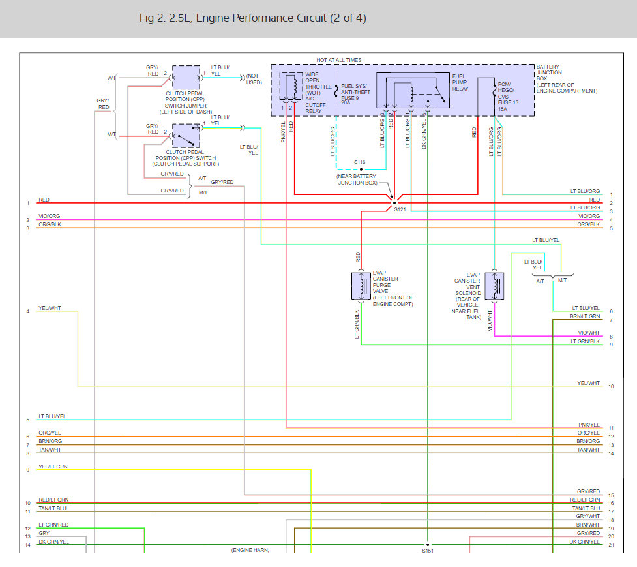
Task: Click '(NEAR BATTERY JUNCTION BOX)' note text
Action: 357,179
